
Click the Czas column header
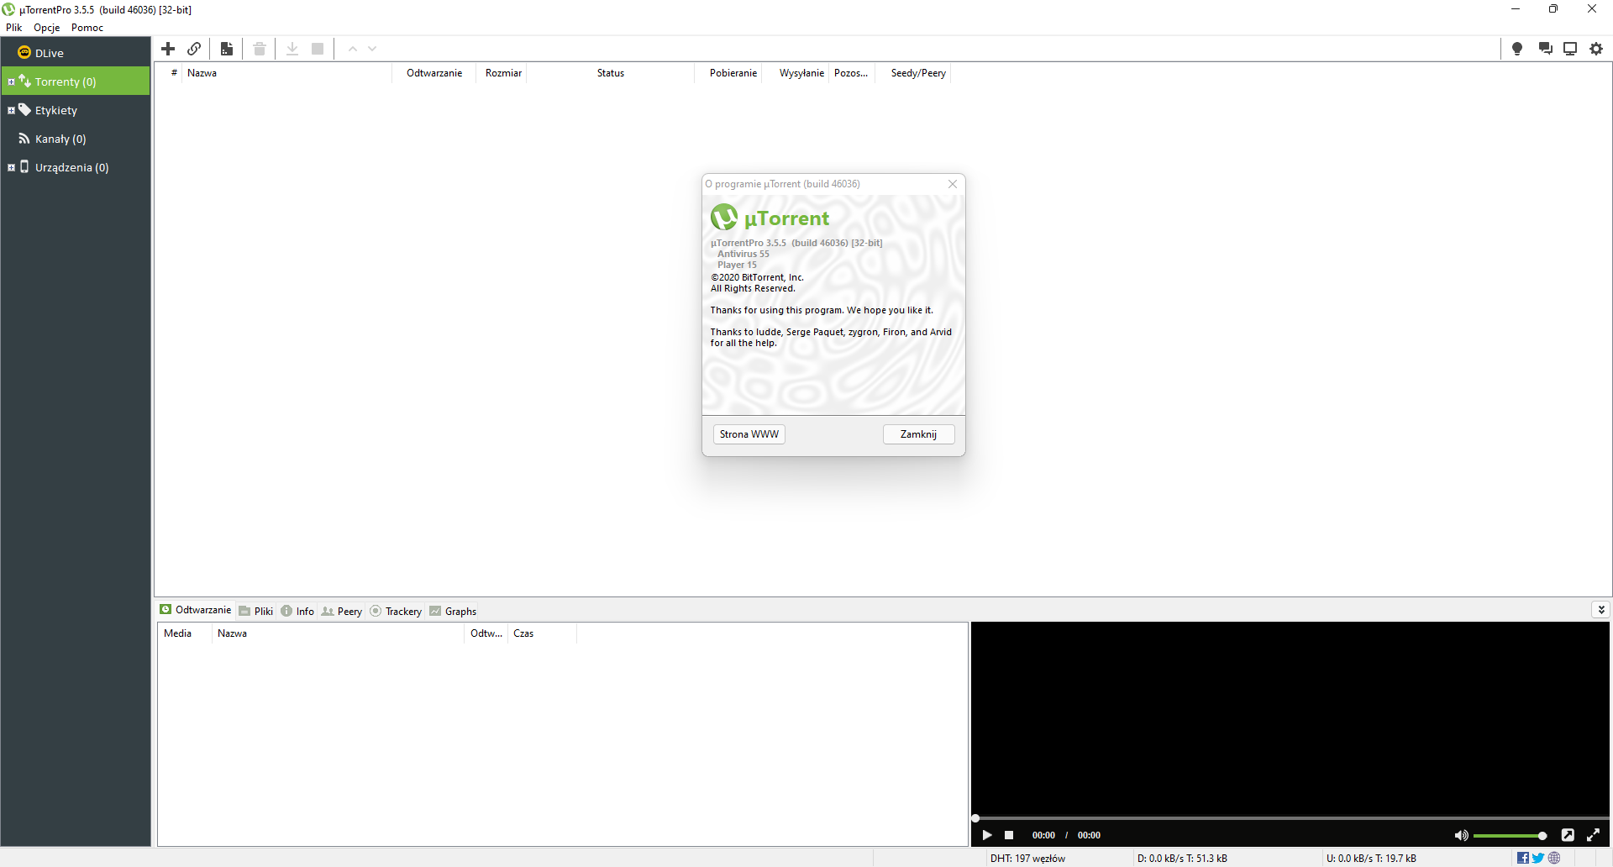coord(542,633)
